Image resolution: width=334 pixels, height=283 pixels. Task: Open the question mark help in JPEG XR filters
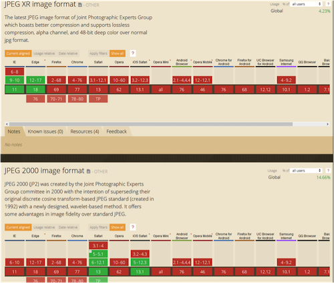tap(133, 53)
